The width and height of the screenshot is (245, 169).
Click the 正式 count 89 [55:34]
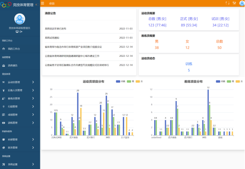click(x=189, y=25)
